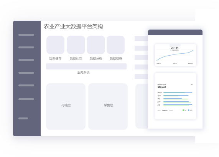Click the settings dot icon beside Market Value
The height and width of the screenshot is (157, 219).
[x=192, y=84]
